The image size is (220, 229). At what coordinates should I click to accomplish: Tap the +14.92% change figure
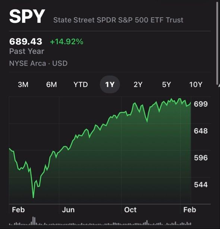click(67, 41)
